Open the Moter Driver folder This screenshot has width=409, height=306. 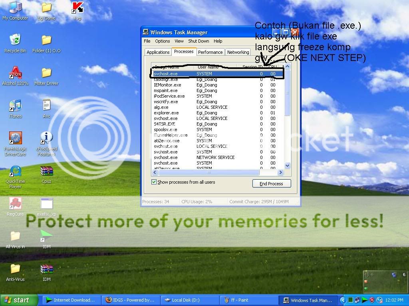click(46, 76)
